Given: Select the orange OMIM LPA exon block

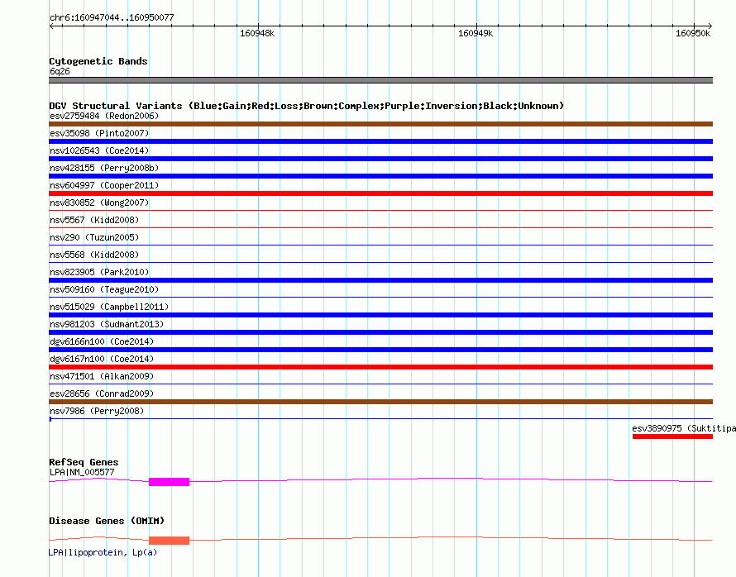Looking at the screenshot, I should click(x=169, y=541).
